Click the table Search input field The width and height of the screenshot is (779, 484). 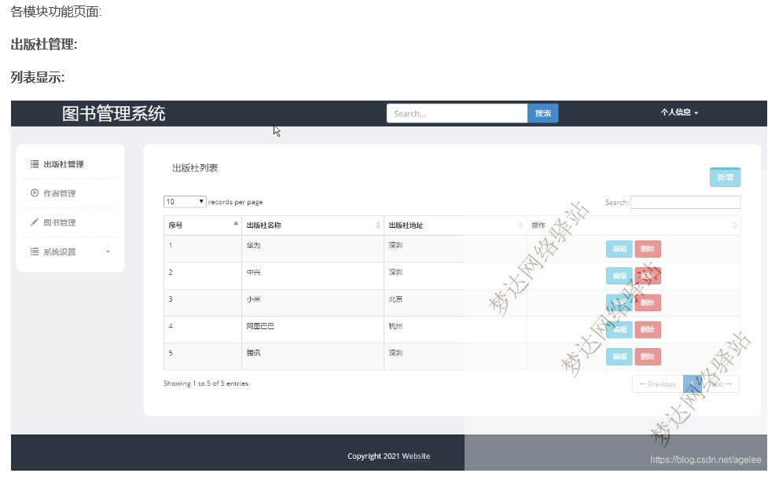(685, 202)
